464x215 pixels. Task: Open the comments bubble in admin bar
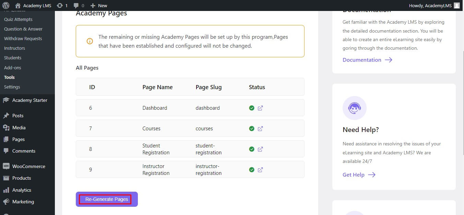click(x=76, y=5)
